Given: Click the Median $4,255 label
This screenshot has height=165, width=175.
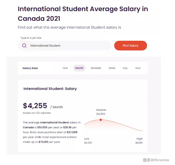Looking at the screenshot, I should tap(101, 112).
